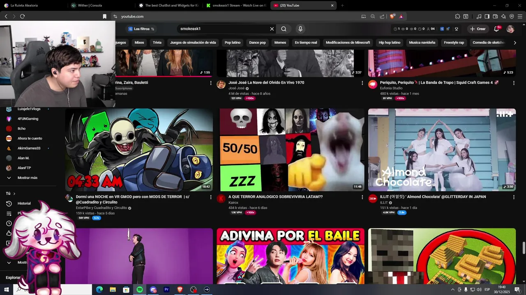Open the AkimGames33 subscription channel
Viewport: 526px width, 295px height.
(29, 148)
